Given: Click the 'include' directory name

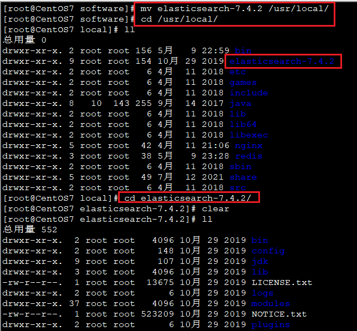Looking at the screenshot, I should 248,93.
